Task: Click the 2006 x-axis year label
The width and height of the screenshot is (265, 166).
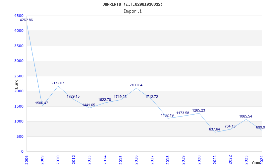Action: coord(26,160)
